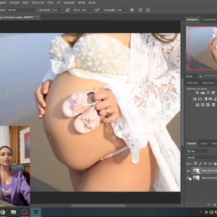Click the canvas vertical scrollbar
Screen dimensions: 217x217
pyautogui.click(x=182, y=112)
